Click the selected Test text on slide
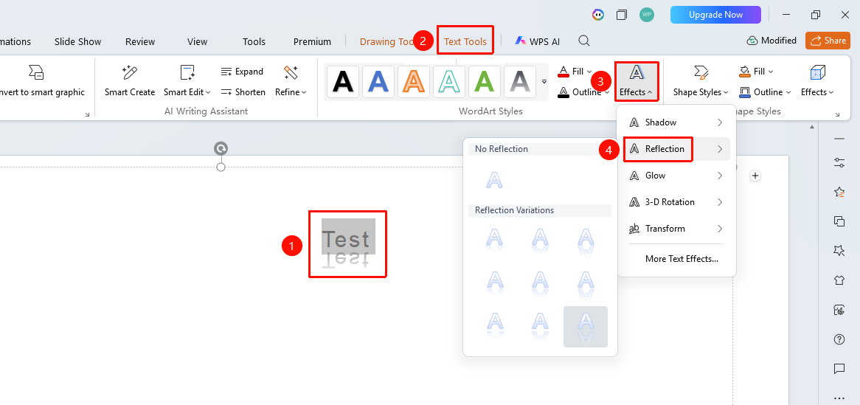The image size is (860, 405). pos(348,237)
